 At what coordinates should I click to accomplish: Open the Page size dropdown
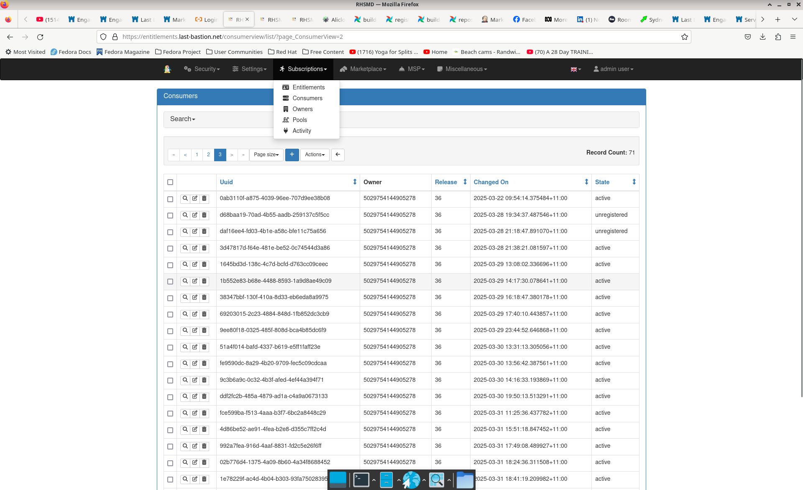coord(266,155)
